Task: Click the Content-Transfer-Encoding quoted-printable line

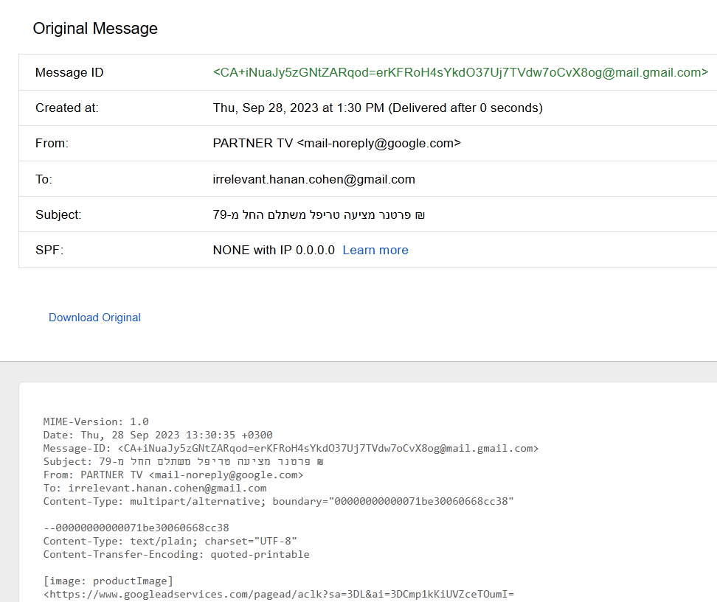Action: click(176, 555)
